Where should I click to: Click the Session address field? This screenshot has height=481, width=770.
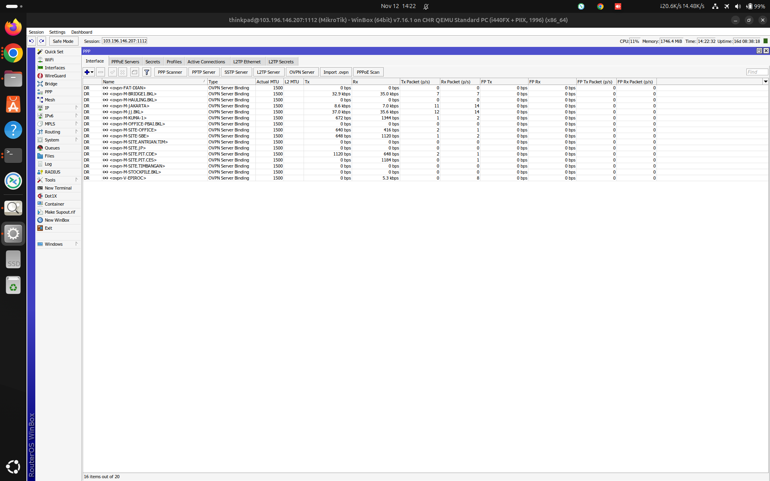tap(125, 41)
